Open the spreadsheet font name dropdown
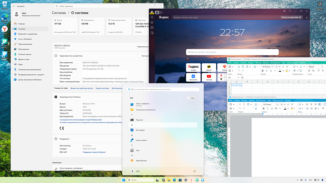 (x=272, y=67)
